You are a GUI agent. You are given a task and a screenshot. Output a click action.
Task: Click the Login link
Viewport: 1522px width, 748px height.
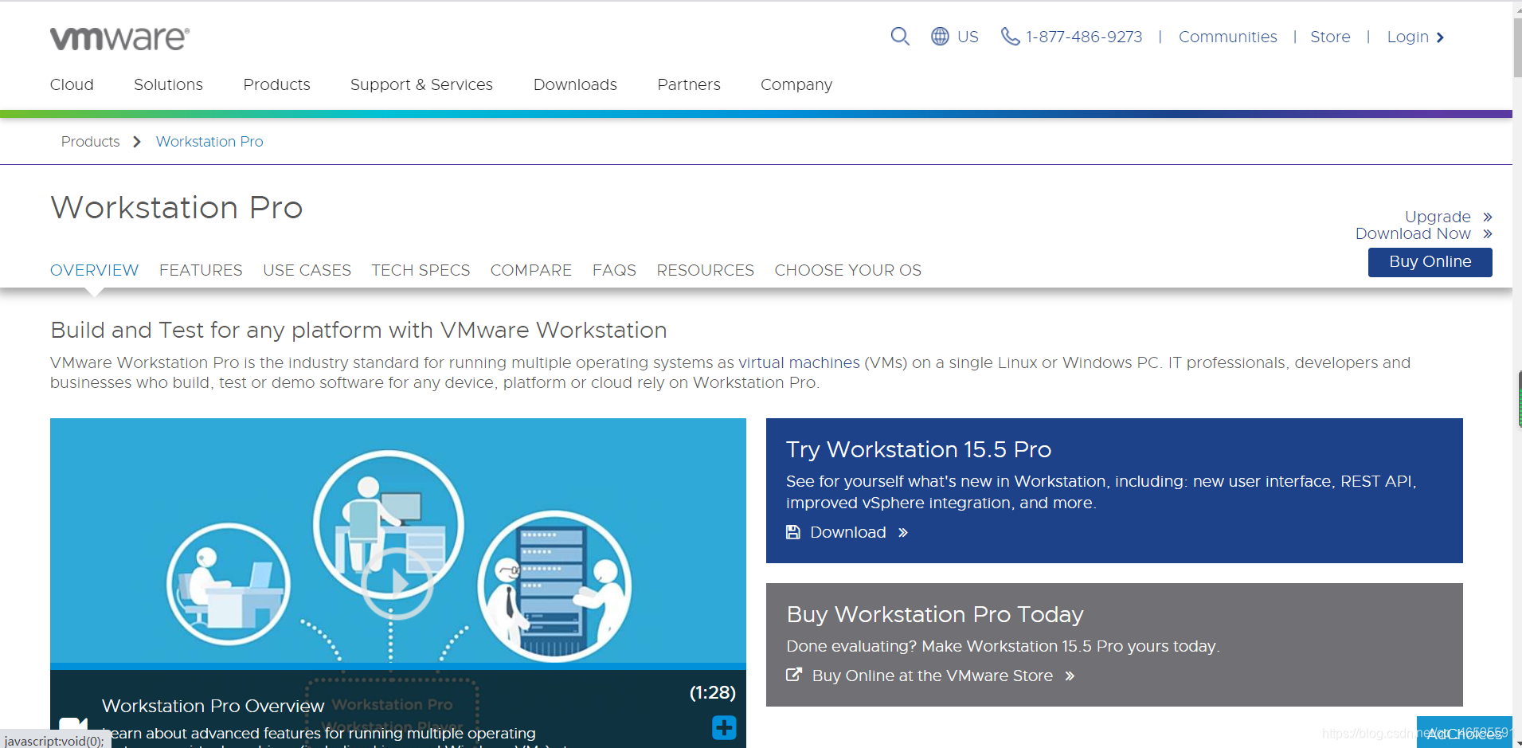click(1407, 37)
